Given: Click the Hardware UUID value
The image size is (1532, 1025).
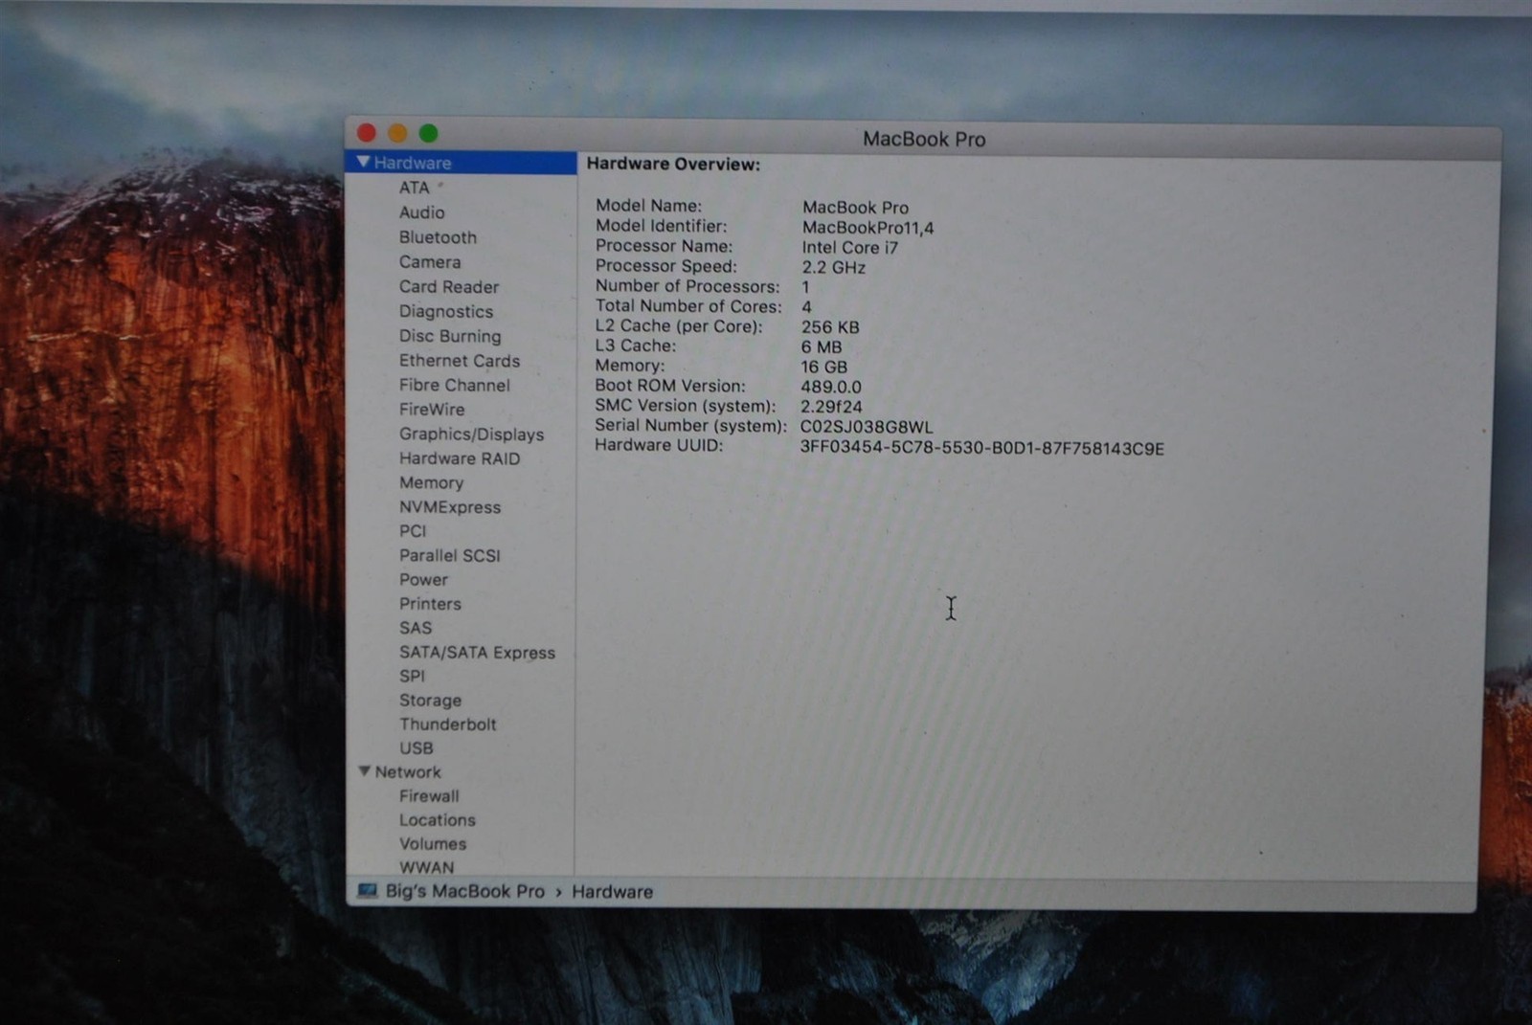Looking at the screenshot, I should tap(982, 448).
